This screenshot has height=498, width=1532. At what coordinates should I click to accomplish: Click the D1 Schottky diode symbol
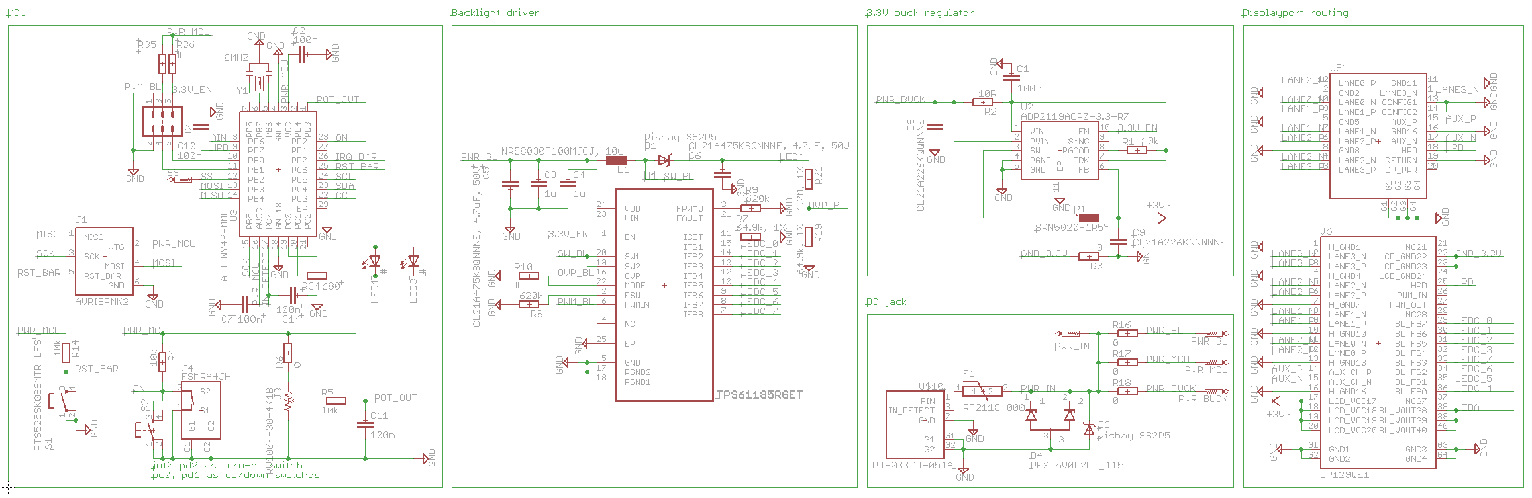coord(664,160)
